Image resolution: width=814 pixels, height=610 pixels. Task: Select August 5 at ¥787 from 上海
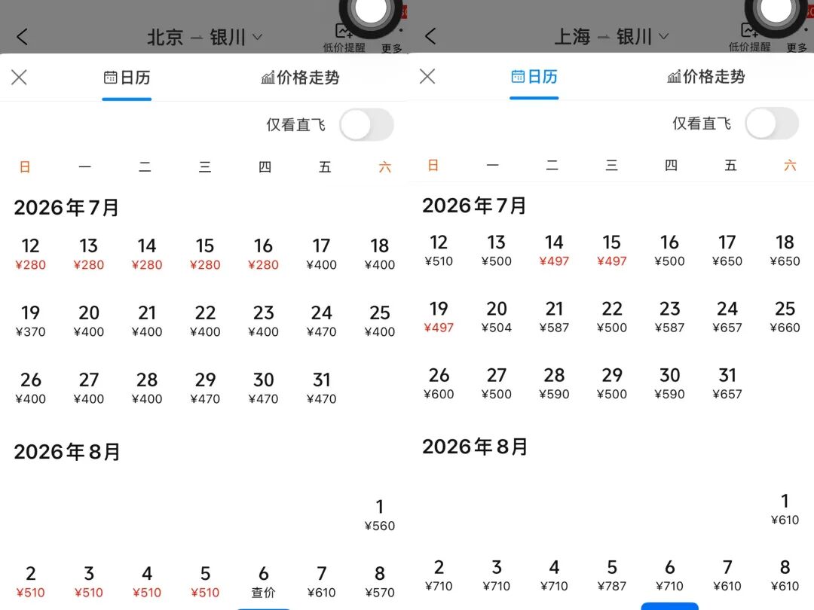611,576
